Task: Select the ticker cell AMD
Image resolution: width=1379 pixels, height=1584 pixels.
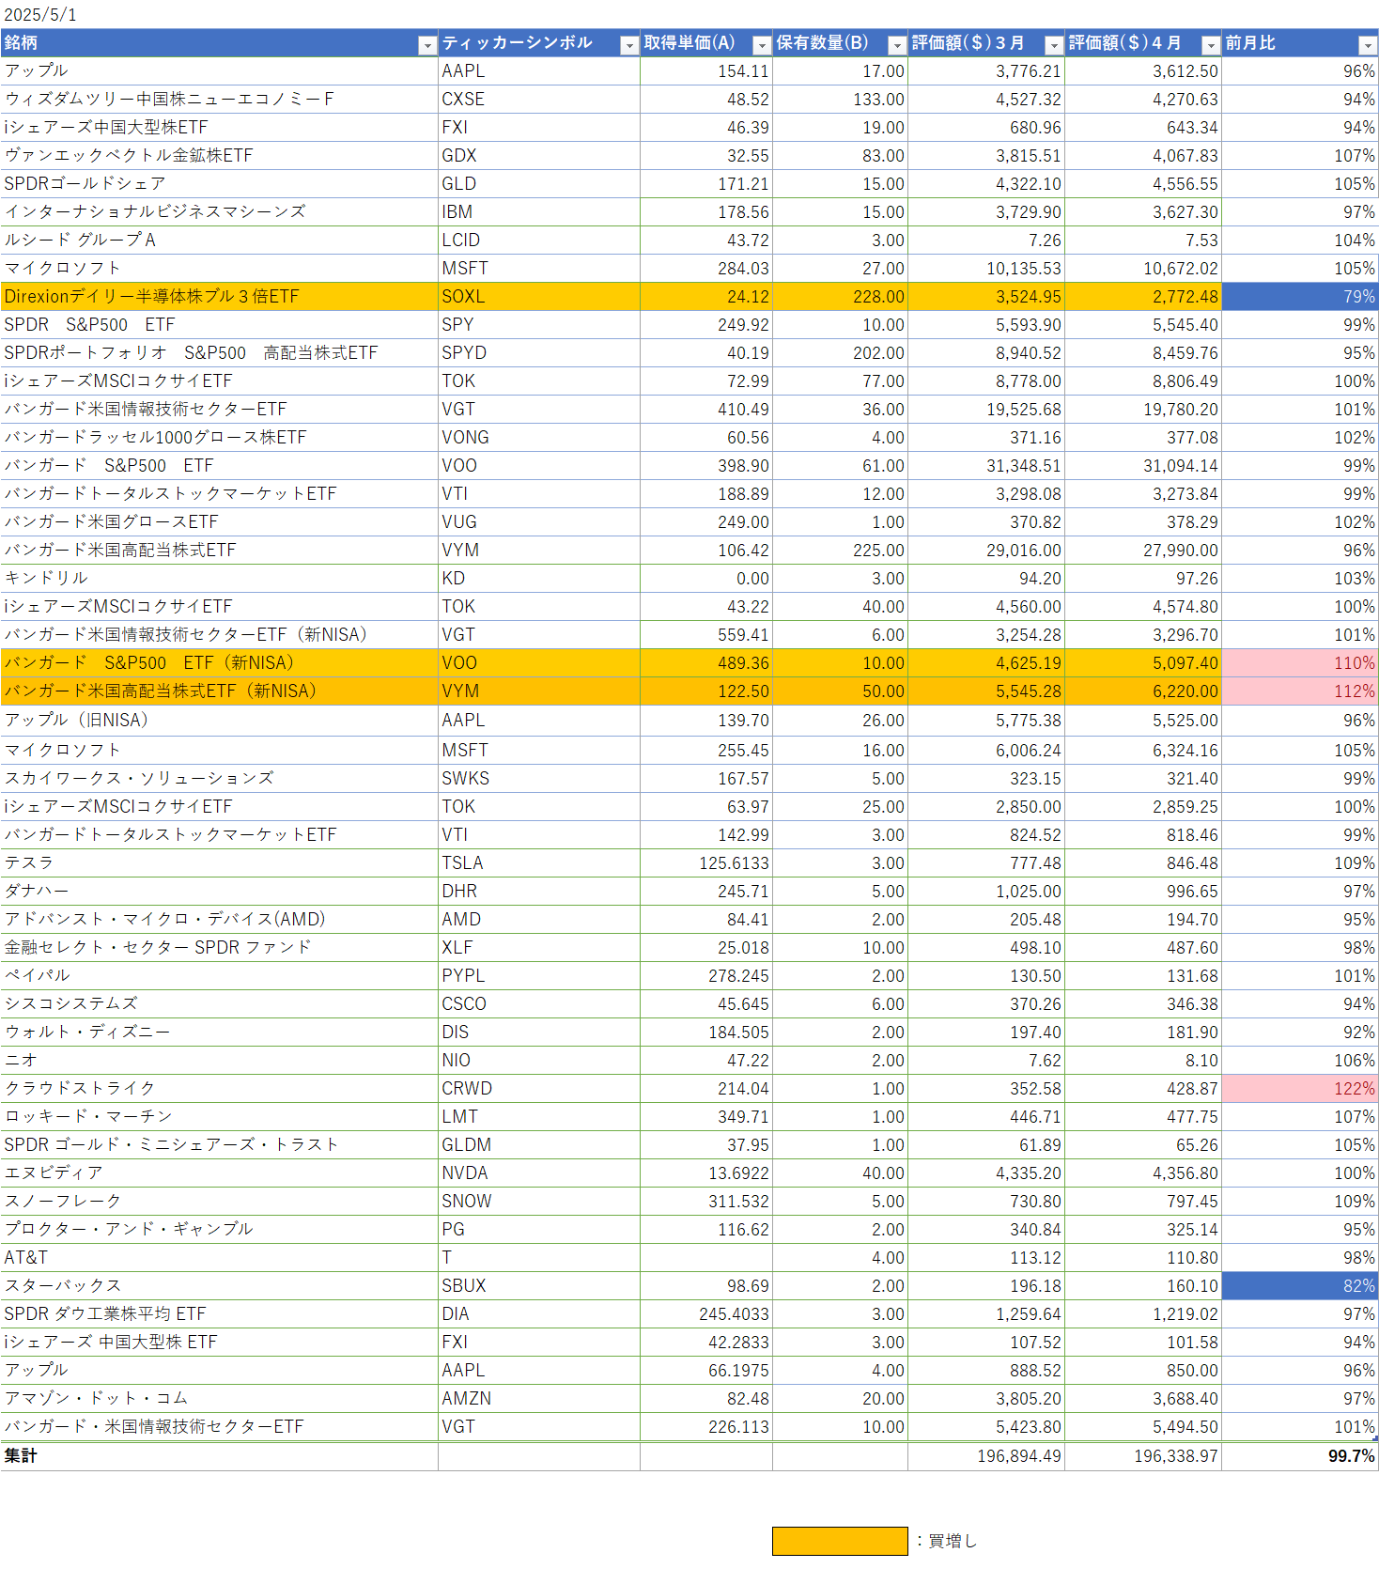Action: 539,920
